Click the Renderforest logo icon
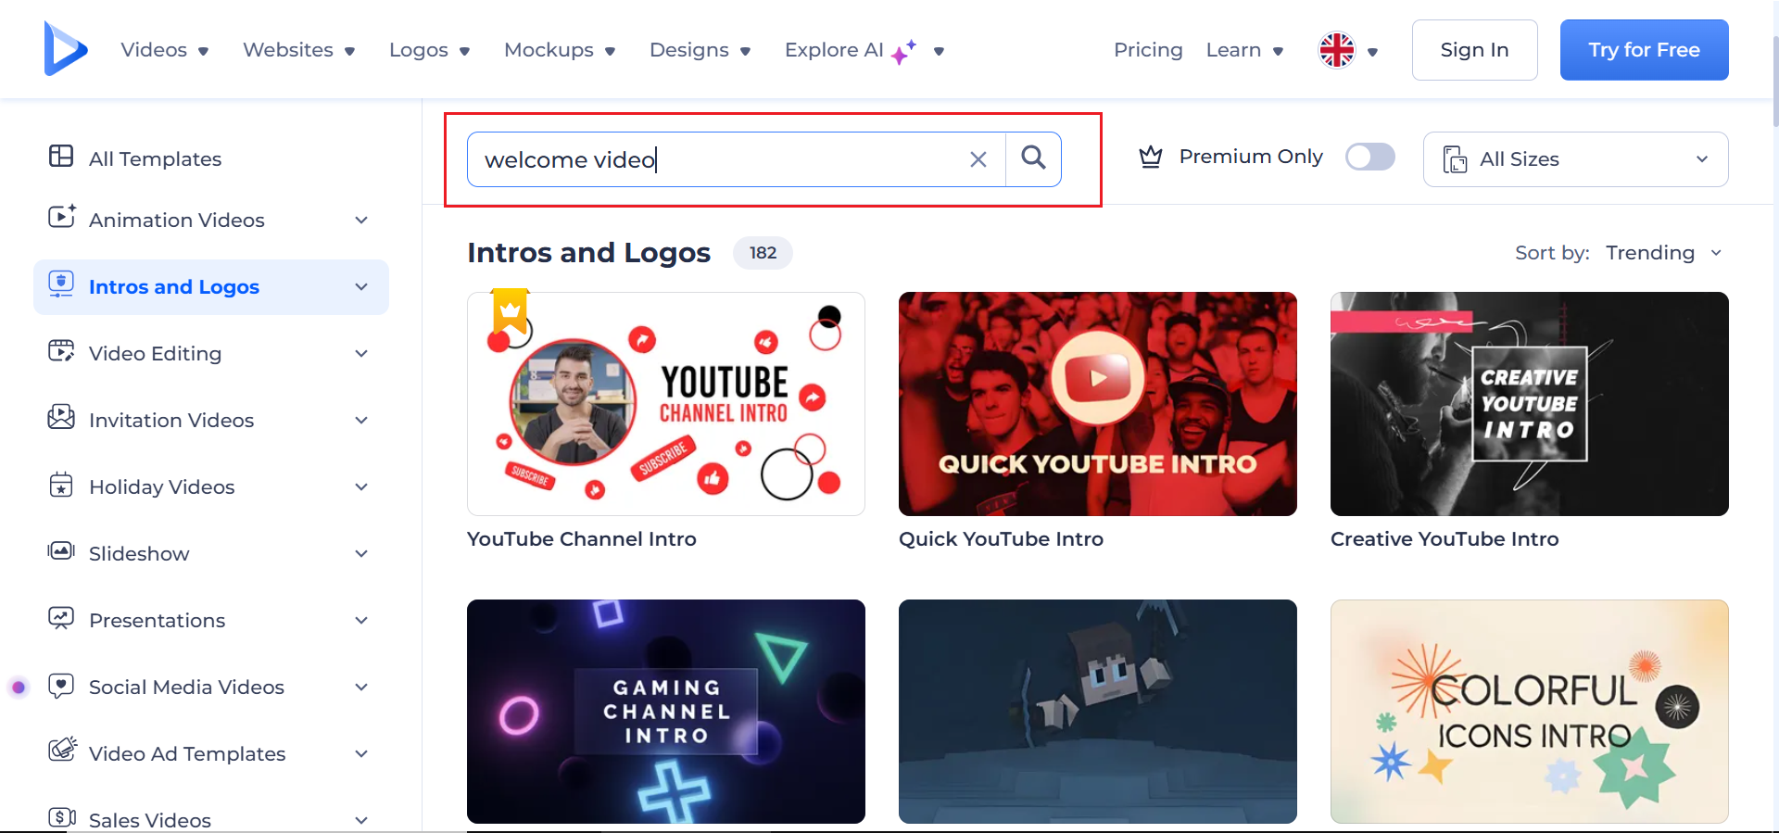 tap(66, 49)
